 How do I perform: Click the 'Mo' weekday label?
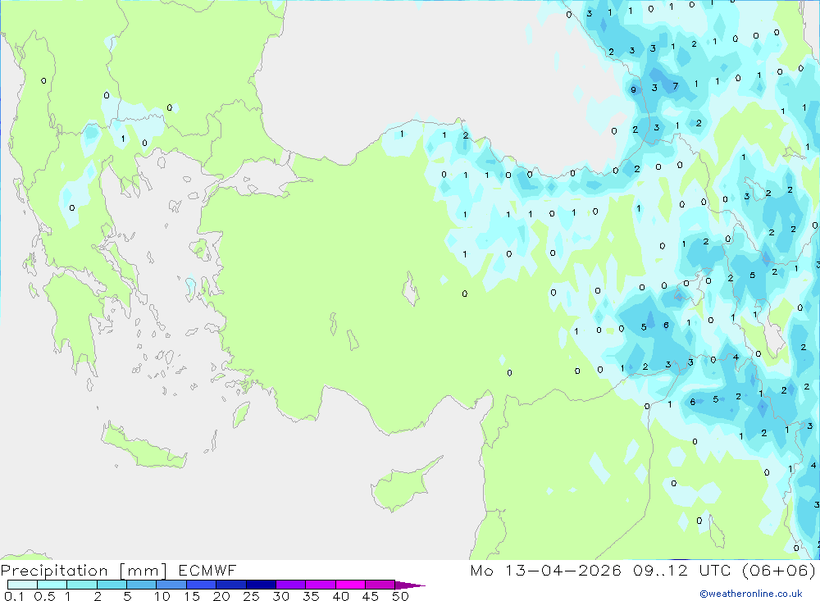(x=481, y=570)
